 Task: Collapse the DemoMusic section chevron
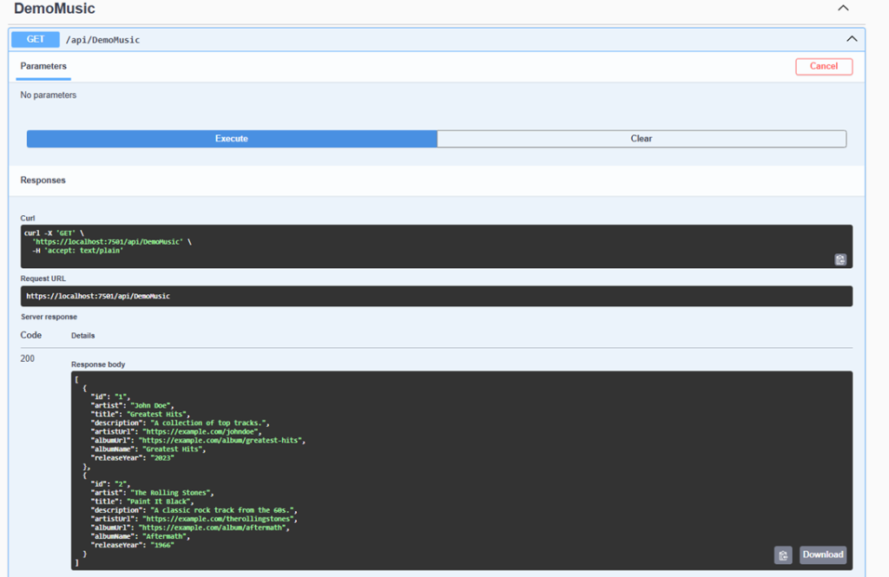[842, 9]
